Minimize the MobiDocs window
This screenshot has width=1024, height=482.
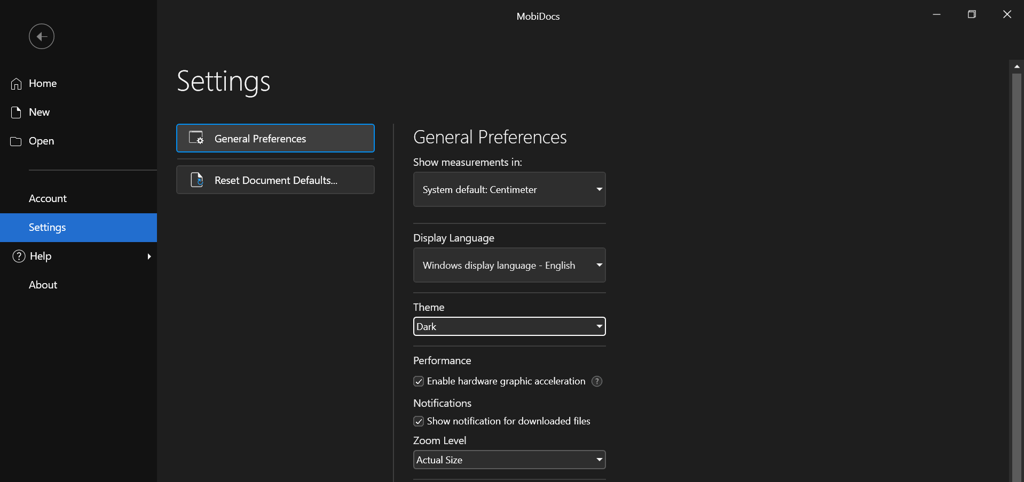[936, 14]
